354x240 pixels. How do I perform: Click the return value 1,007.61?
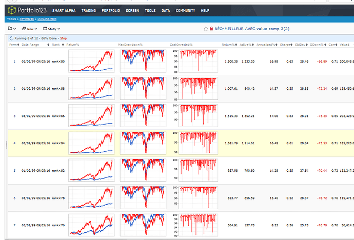[231, 89]
